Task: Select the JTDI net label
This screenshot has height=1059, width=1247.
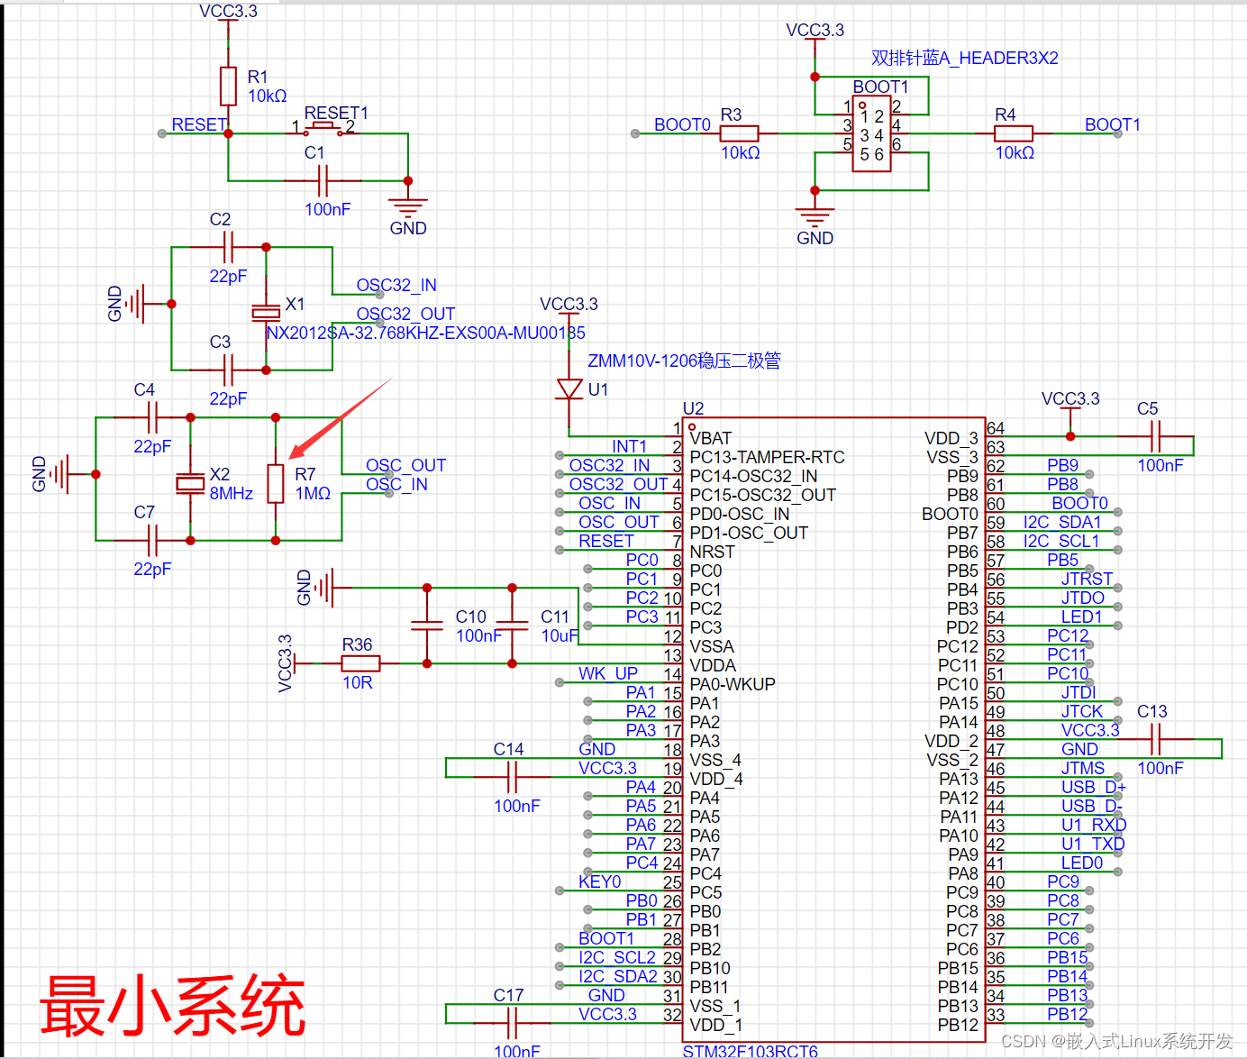Action: (1079, 692)
